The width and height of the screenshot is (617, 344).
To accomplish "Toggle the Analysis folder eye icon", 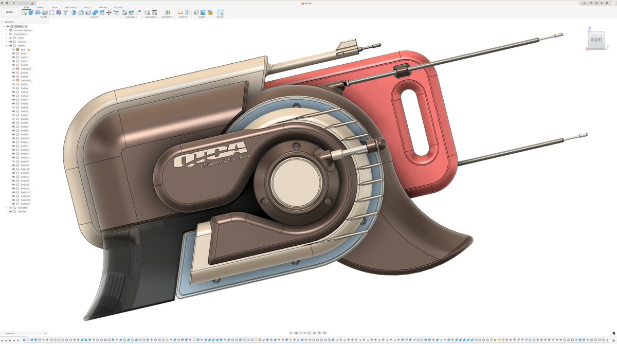I will click(10, 42).
